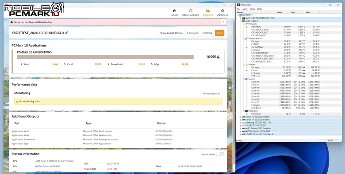345x174 pixels.
Task: Go to the BENCHMARKS section
Action: pos(191,13)
